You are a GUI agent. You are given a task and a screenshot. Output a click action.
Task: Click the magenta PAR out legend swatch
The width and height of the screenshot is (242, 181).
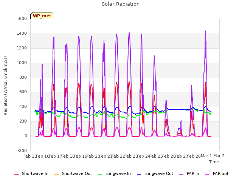pos(208,174)
